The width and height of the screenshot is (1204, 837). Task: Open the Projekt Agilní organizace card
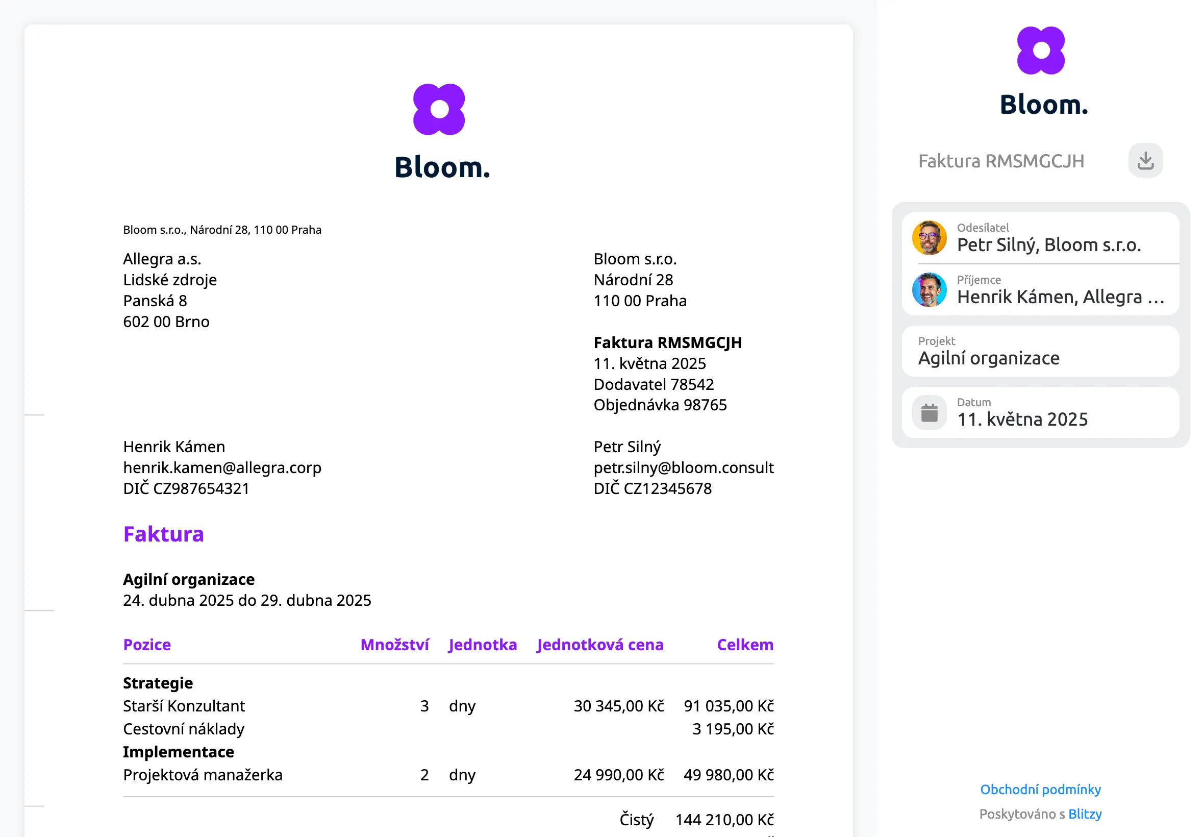coord(1040,351)
